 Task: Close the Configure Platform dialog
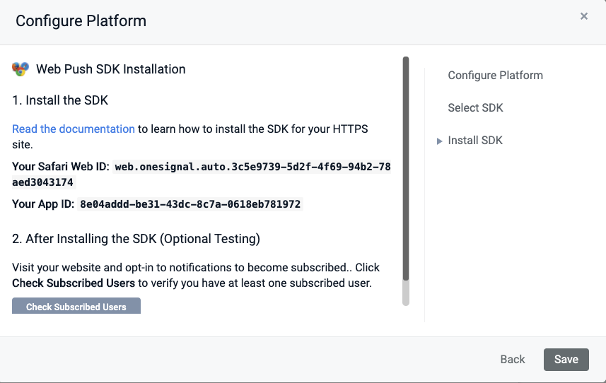point(584,16)
